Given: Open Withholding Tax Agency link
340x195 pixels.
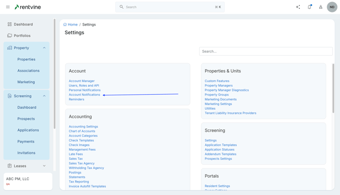Looking at the screenshot, I should 86,167.
